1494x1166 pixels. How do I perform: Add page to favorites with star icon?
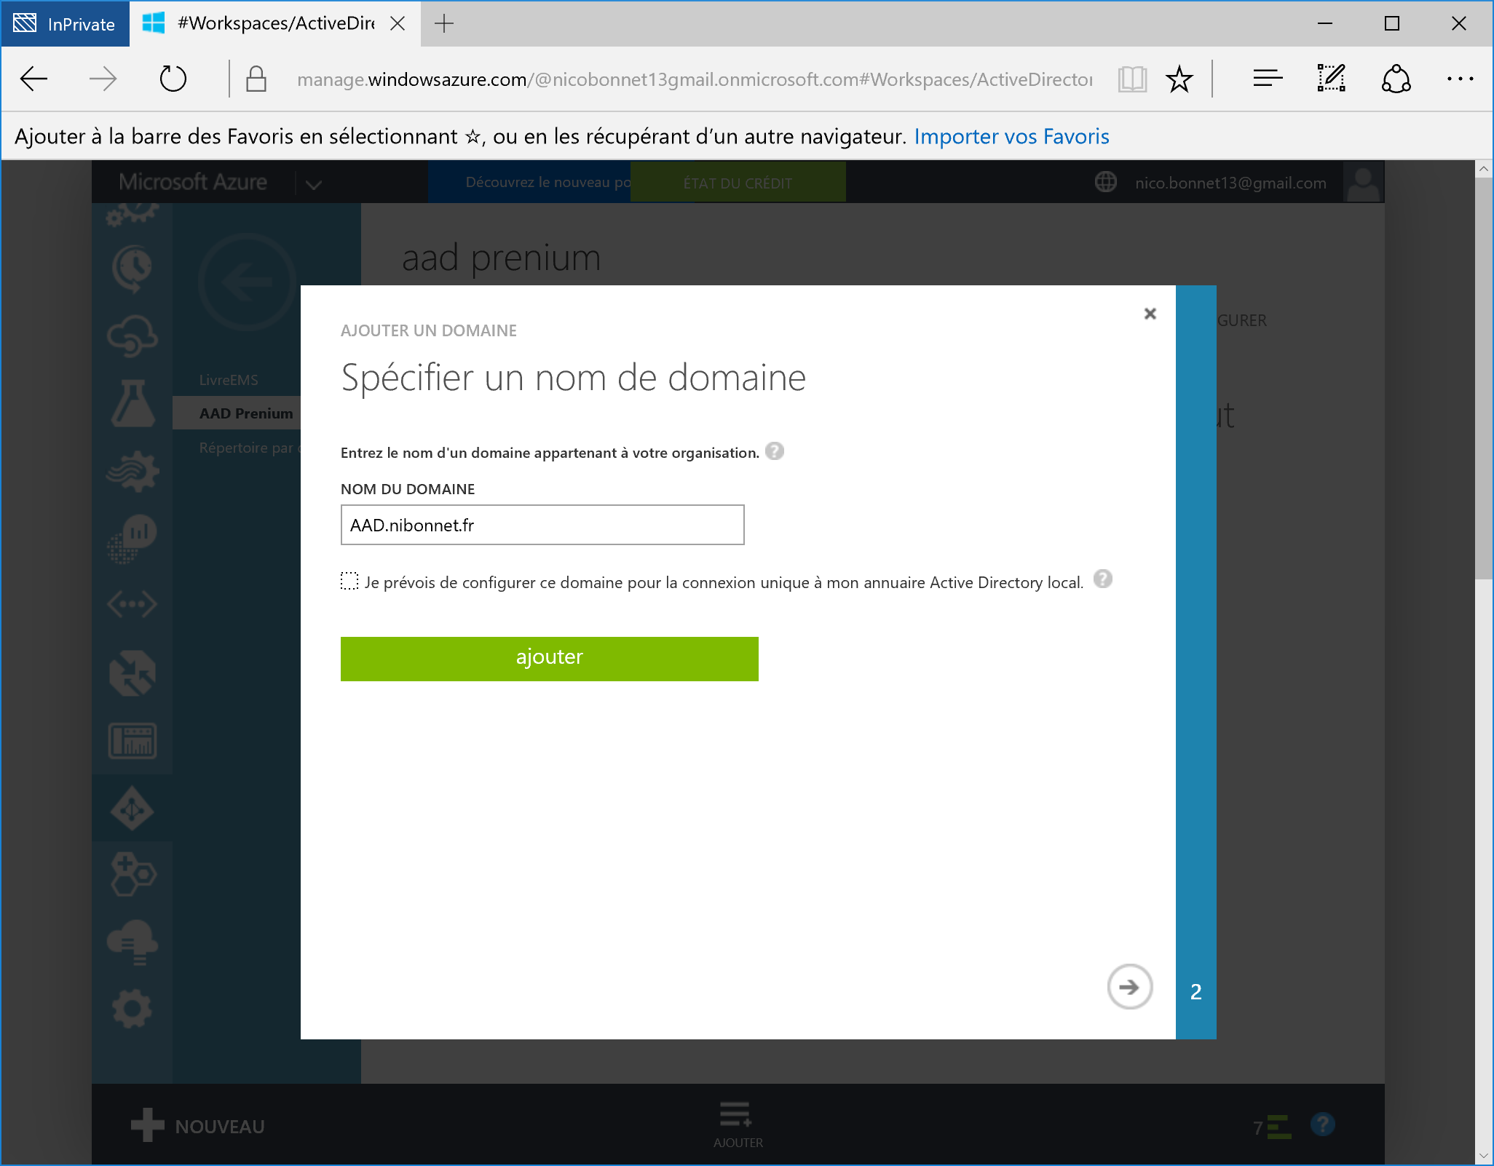coord(1179,79)
